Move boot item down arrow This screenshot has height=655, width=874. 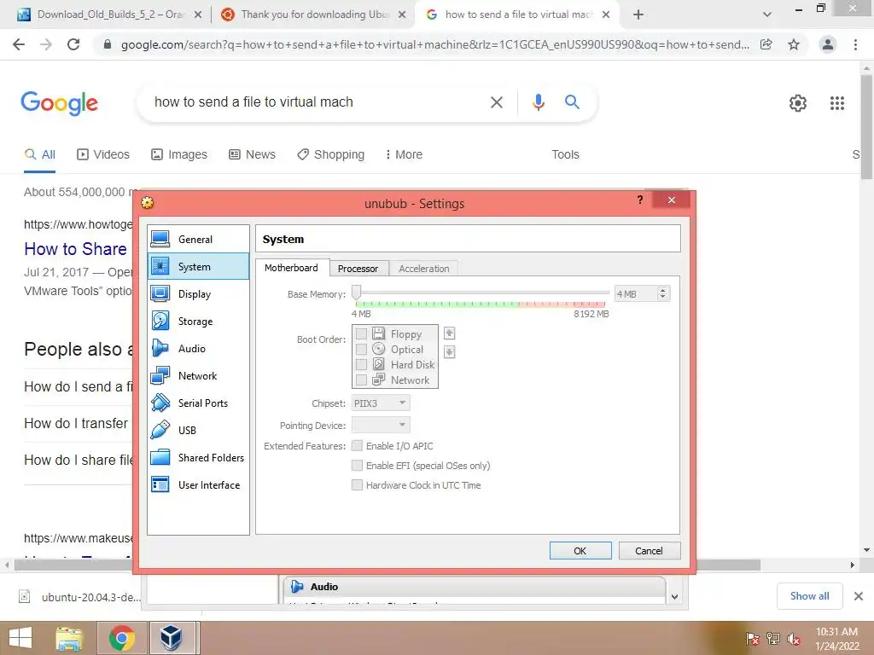pyautogui.click(x=449, y=351)
